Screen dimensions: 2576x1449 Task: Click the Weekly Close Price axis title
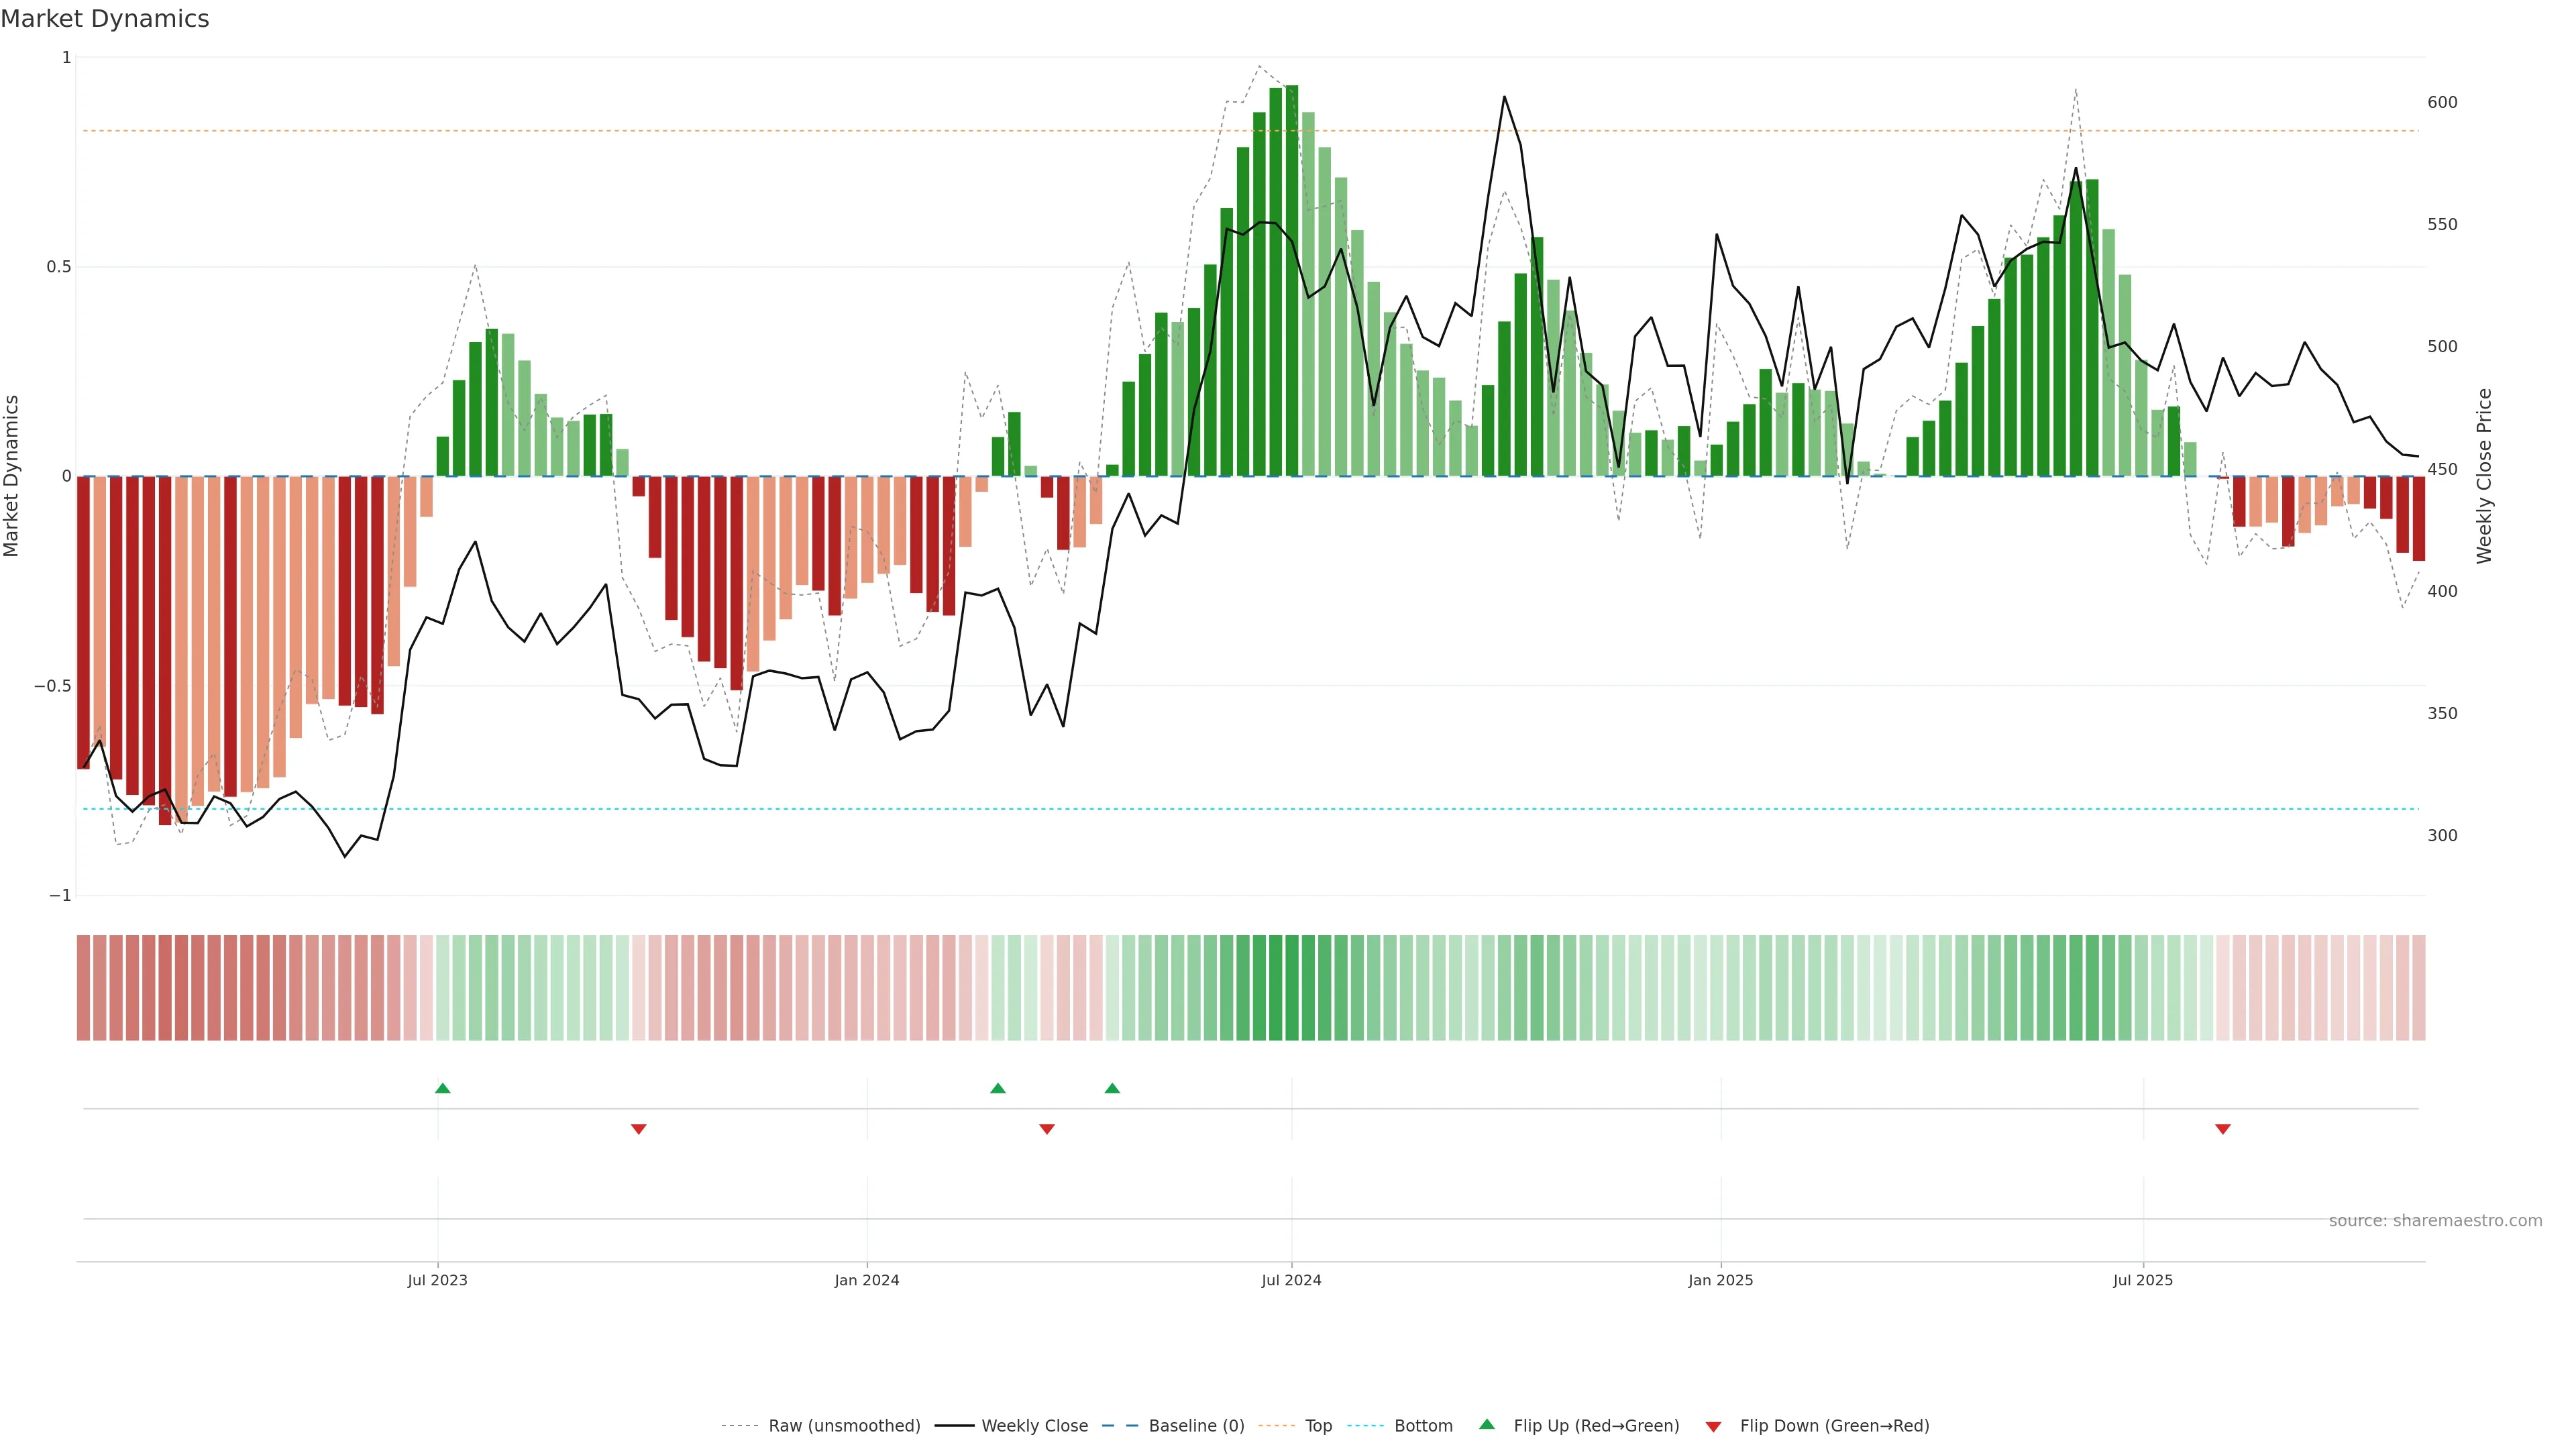2485,476
